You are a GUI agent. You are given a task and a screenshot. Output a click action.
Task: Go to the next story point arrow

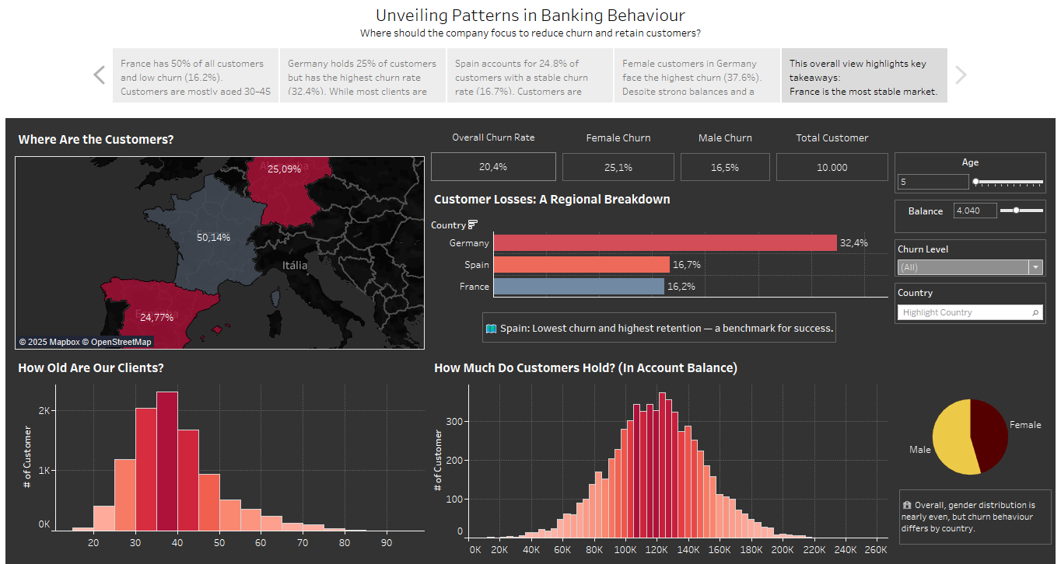(961, 75)
